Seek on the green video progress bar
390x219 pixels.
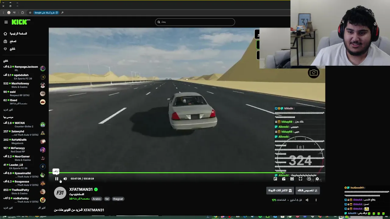[187, 173]
